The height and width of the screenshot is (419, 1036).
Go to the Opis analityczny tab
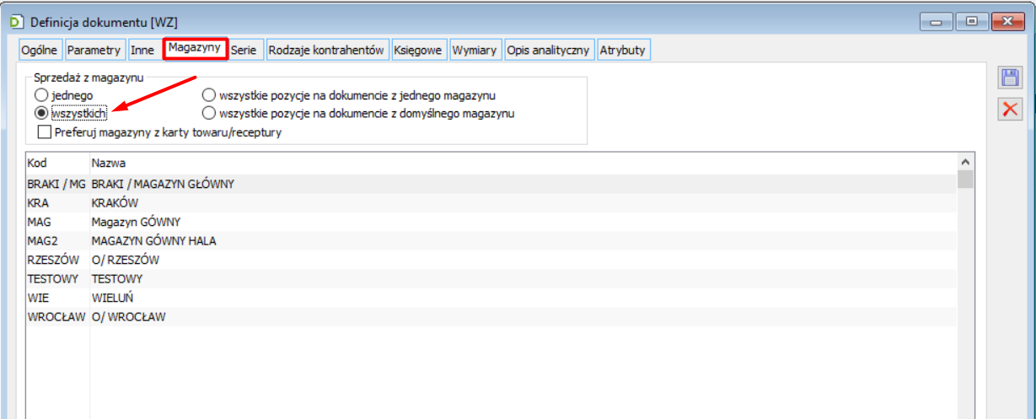coord(549,51)
